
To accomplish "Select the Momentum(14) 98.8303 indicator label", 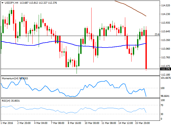I will point(15,78).
